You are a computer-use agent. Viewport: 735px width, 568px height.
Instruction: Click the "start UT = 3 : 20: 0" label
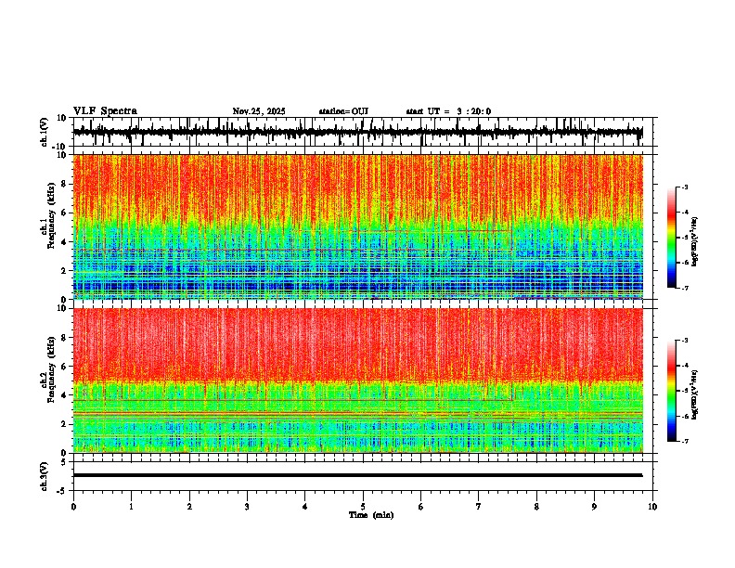(x=448, y=111)
